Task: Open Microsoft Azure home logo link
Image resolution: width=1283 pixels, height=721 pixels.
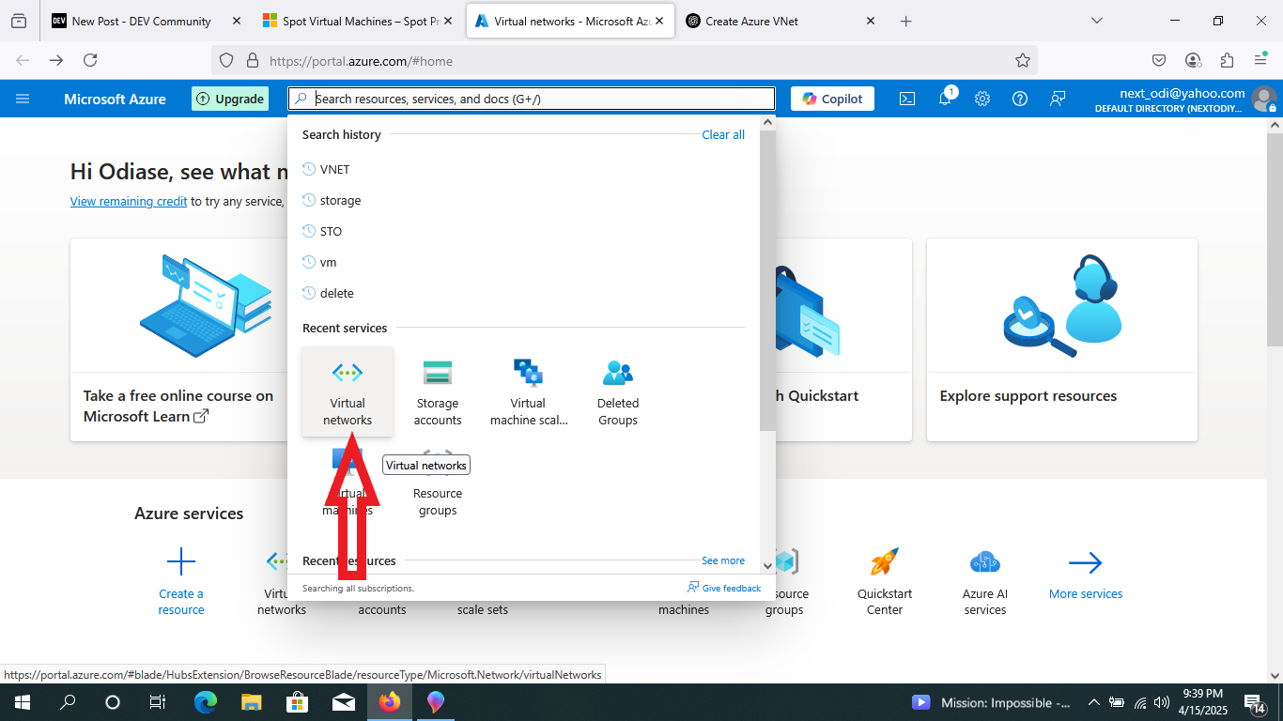Action: point(115,99)
